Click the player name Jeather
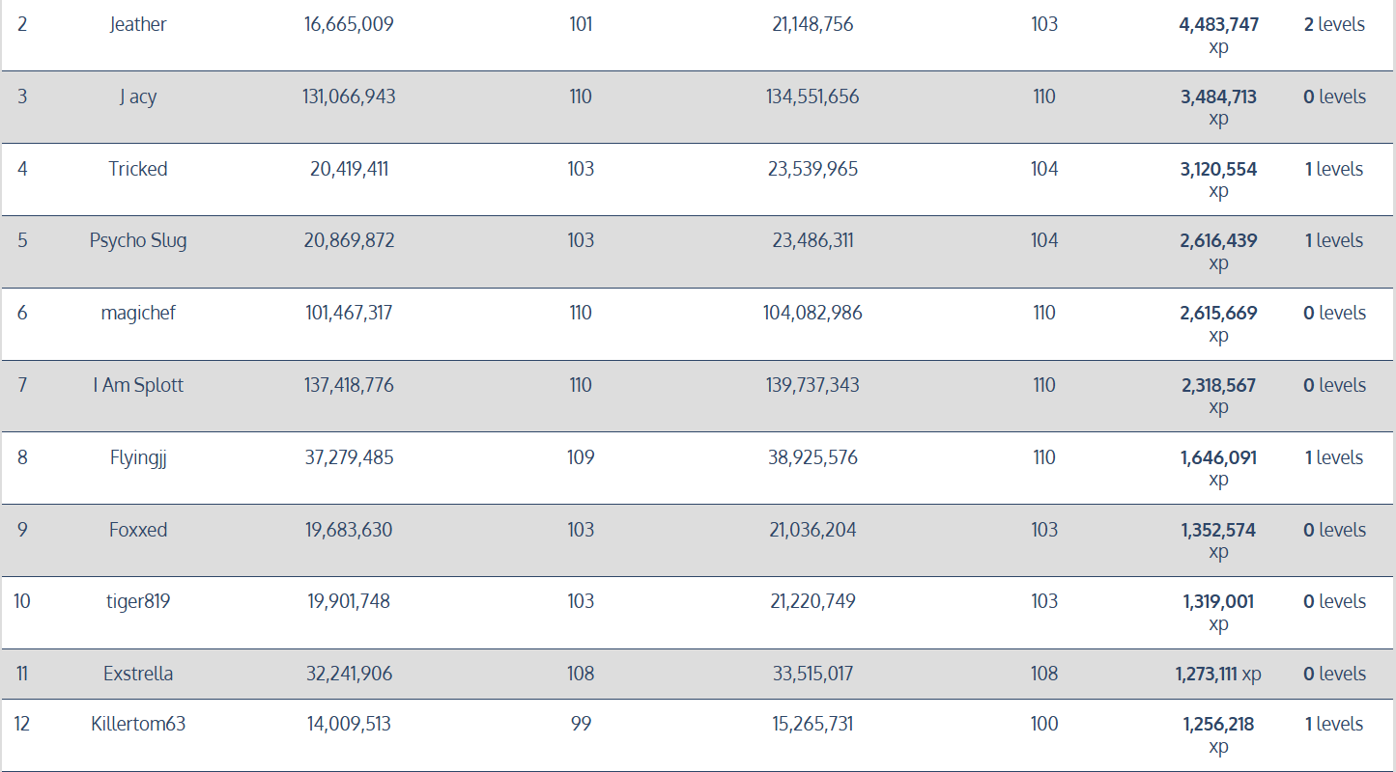The width and height of the screenshot is (1396, 772). [x=138, y=25]
